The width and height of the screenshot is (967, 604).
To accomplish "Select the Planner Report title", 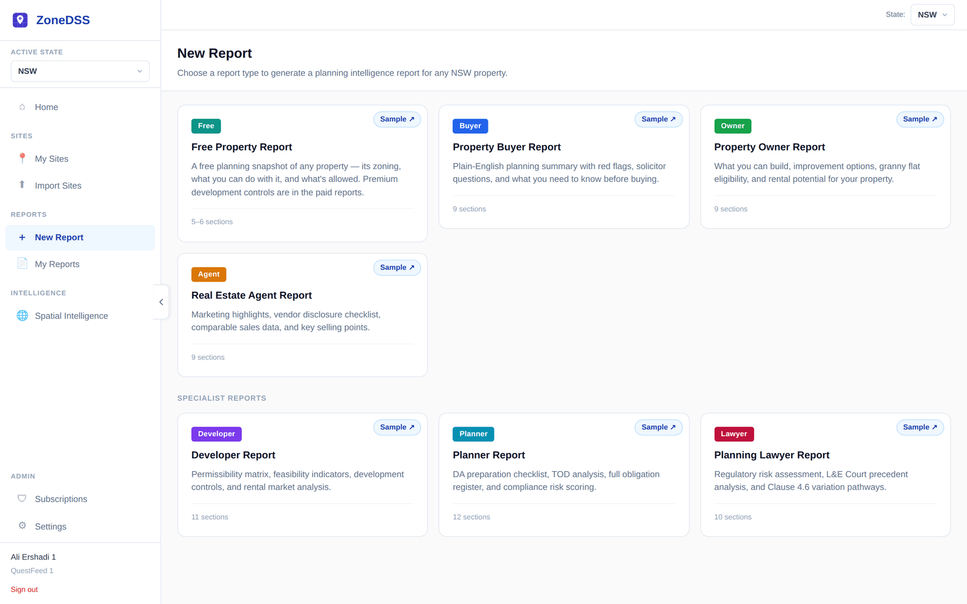I will [x=488, y=455].
